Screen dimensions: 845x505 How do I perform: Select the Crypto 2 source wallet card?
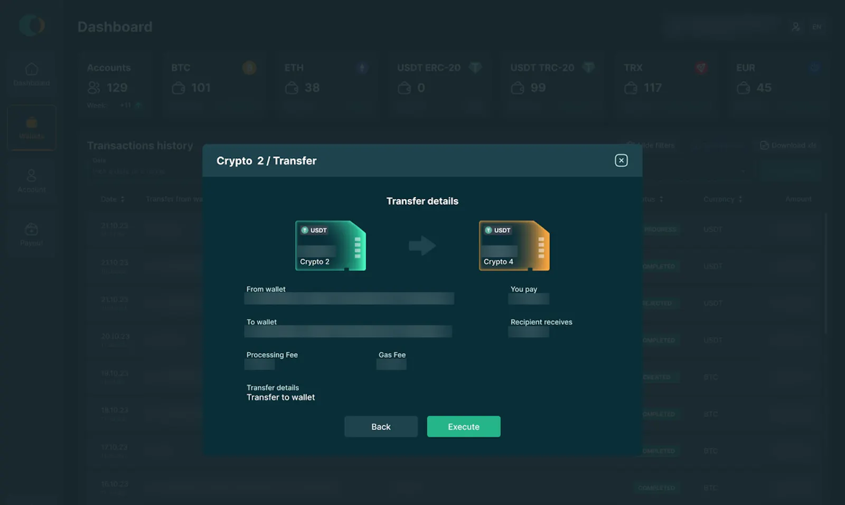point(331,245)
